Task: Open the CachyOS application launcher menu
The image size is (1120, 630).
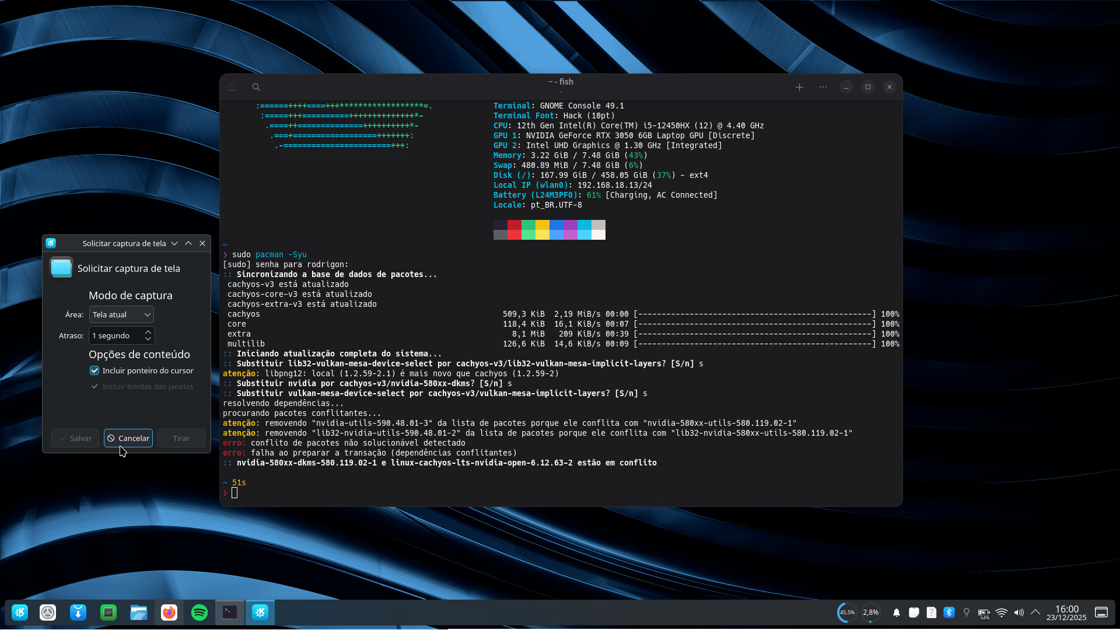Action: pos(20,612)
